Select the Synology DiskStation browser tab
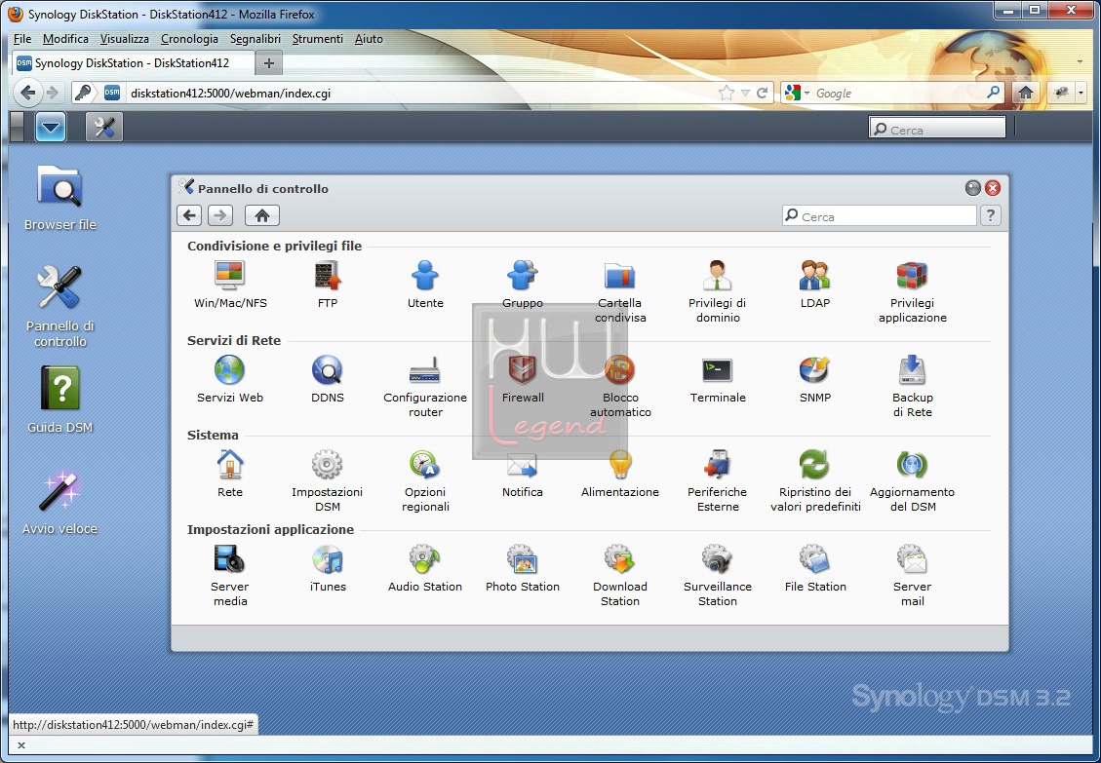This screenshot has width=1101, height=763. click(133, 63)
